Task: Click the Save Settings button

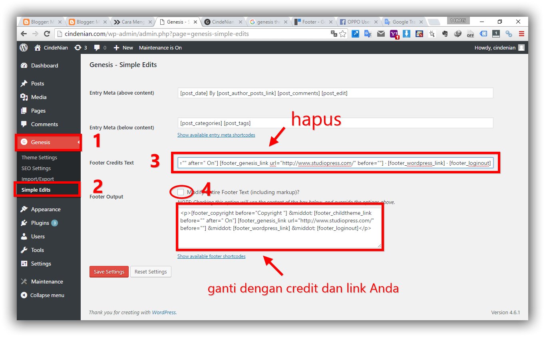Action: [x=109, y=272]
